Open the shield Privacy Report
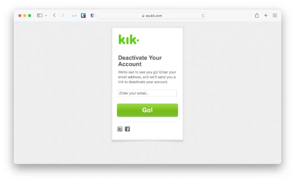 pos(92,15)
